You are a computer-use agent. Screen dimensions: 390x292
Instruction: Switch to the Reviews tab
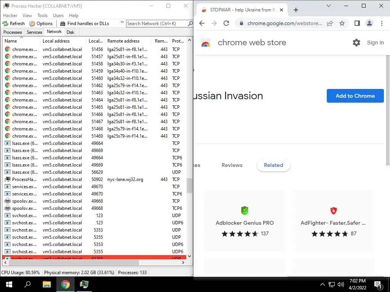[232, 165]
